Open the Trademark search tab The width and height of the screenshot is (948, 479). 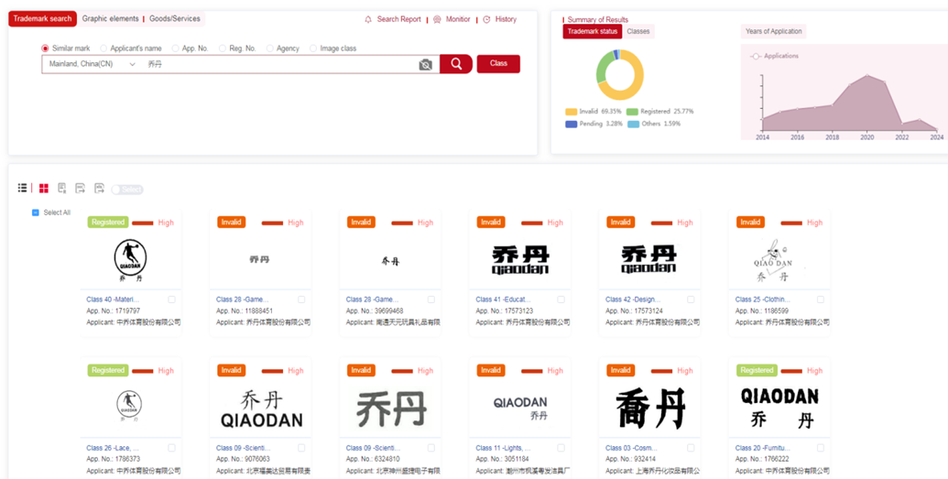click(42, 18)
